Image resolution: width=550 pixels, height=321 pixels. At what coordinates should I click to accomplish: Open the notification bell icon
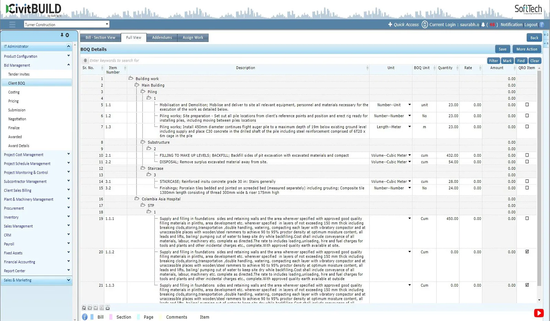483,25
